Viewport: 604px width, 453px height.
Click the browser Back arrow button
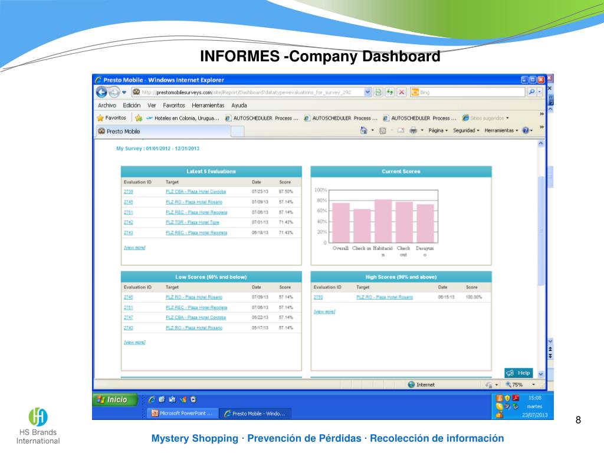click(x=101, y=93)
